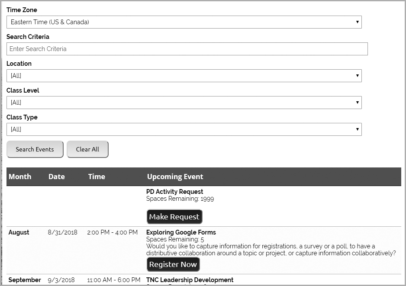This screenshot has width=406, height=286.
Task: Click the Class Level dropdown arrow
Action: coord(357,102)
